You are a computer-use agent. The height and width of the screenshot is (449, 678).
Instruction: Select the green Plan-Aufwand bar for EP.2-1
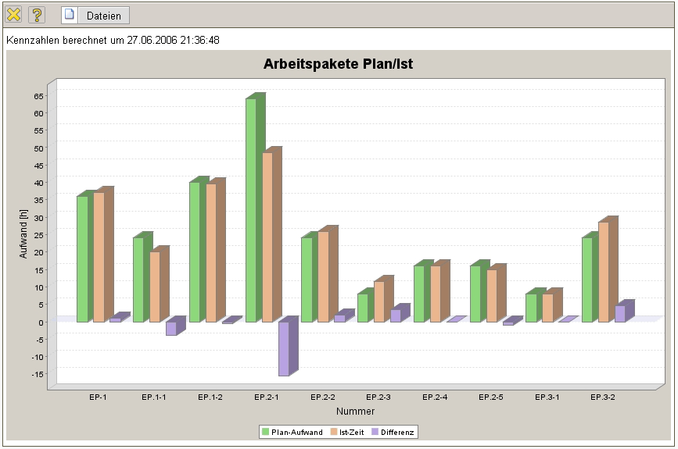251,209
